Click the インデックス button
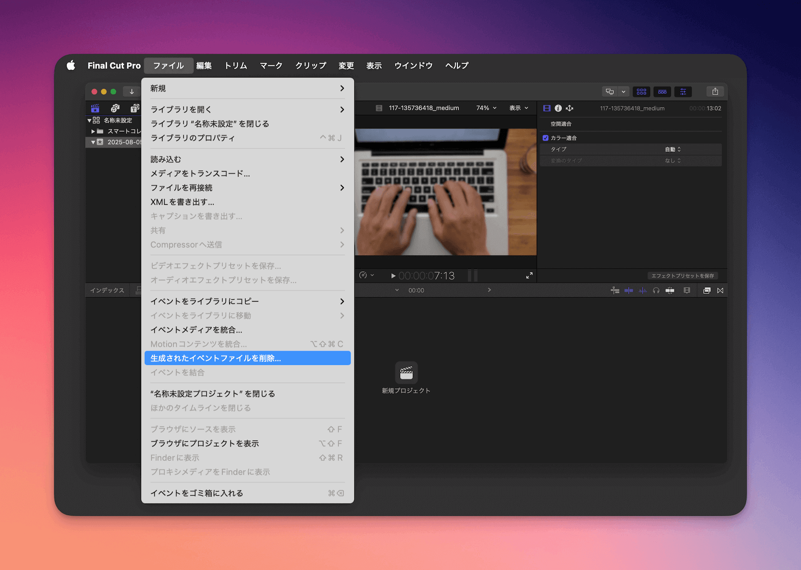Screen dimensions: 801x570 [107, 291]
